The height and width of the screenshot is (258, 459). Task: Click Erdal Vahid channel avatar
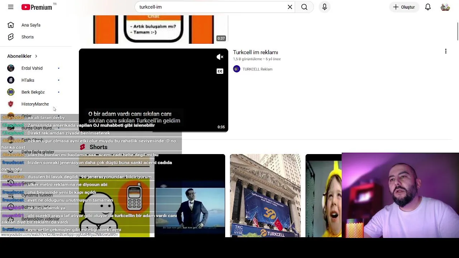11,68
